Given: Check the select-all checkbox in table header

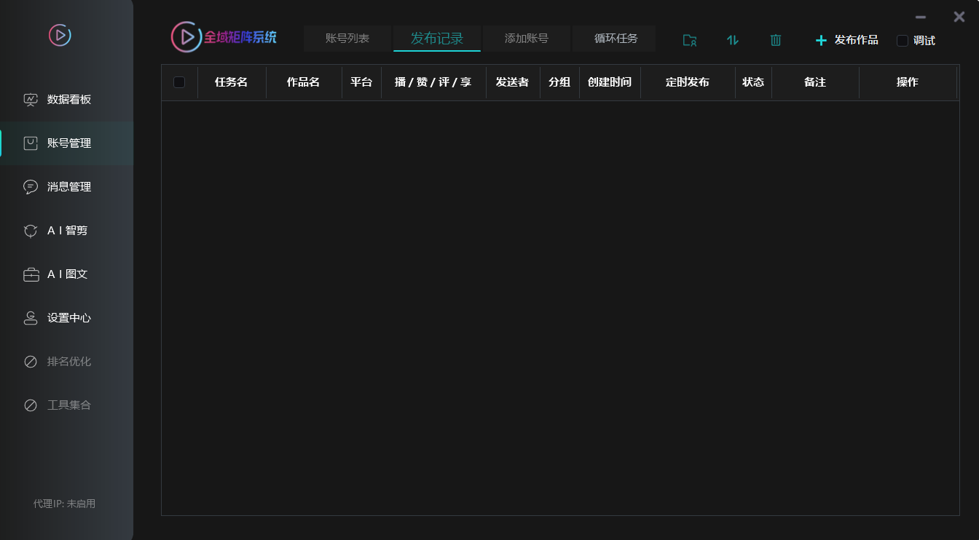Looking at the screenshot, I should tap(179, 82).
